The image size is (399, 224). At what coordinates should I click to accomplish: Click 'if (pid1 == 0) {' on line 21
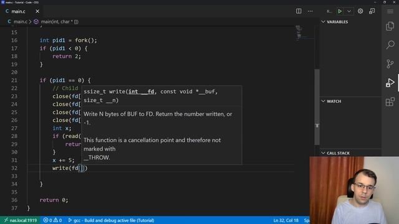point(65,80)
